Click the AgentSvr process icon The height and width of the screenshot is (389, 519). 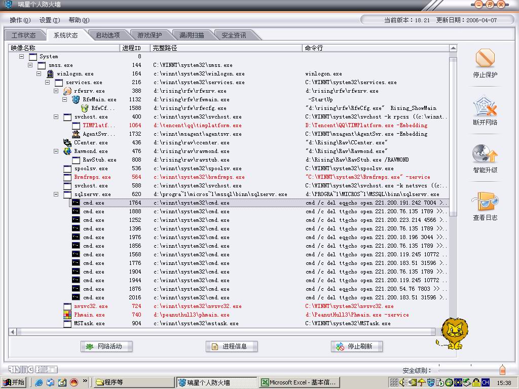tap(76, 134)
